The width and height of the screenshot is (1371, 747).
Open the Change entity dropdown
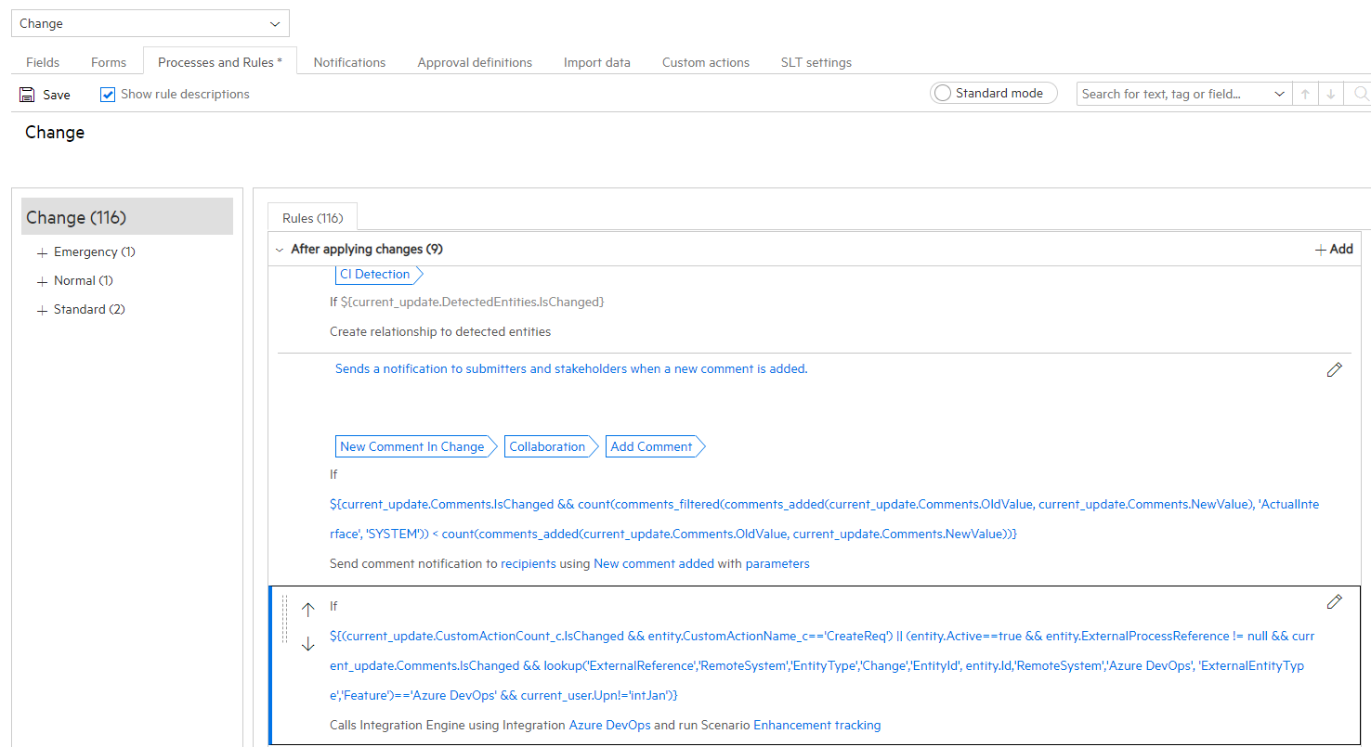click(274, 22)
